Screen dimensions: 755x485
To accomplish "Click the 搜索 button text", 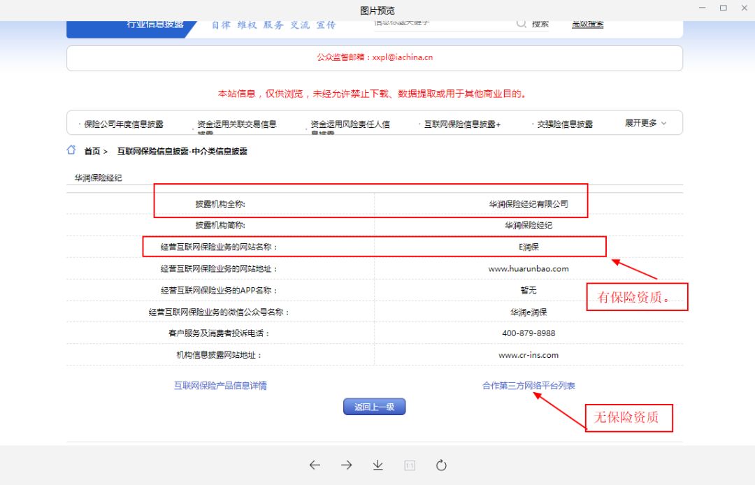I will click(540, 24).
